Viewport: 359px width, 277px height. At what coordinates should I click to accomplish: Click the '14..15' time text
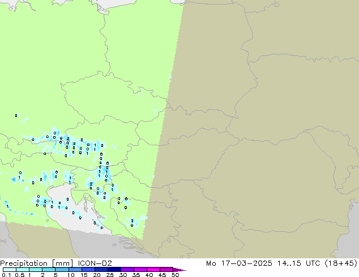289,263
